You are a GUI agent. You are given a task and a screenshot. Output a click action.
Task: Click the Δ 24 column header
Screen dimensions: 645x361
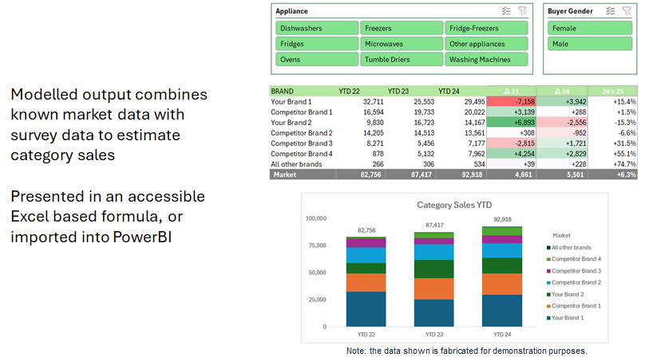[x=562, y=91]
